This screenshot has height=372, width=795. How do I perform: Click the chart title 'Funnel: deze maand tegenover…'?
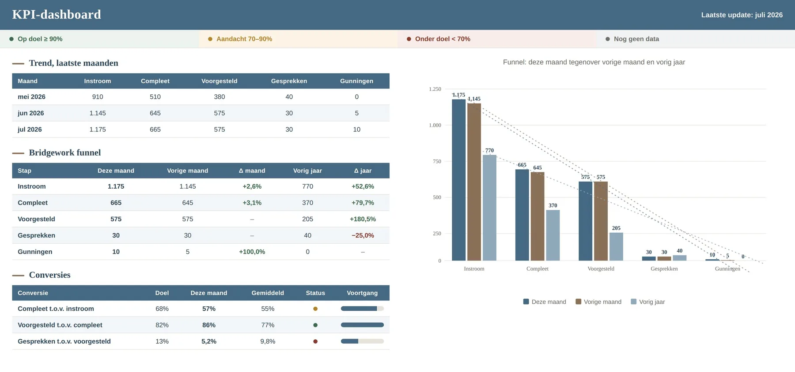tap(594, 62)
